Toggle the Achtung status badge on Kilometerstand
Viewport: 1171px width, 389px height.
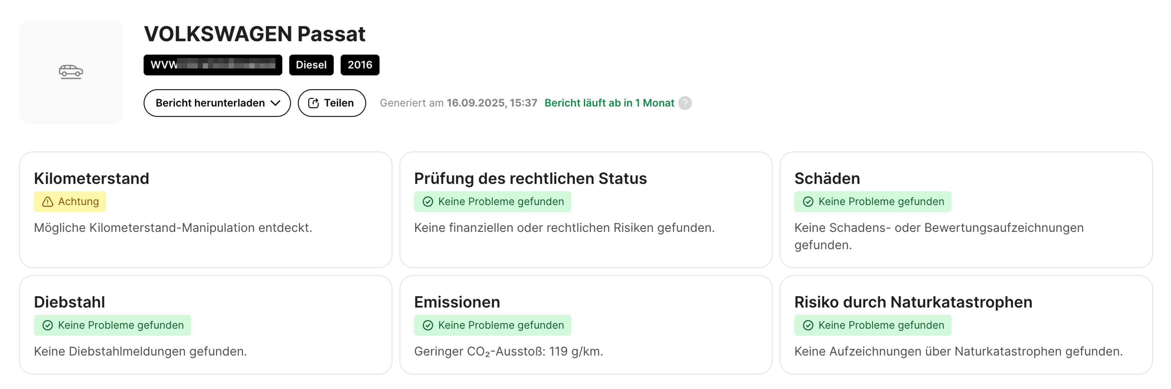pos(70,201)
